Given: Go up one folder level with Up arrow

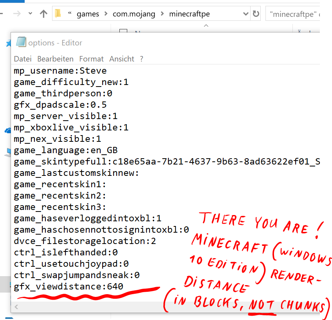Looking at the screenshot, I should tap(43, 14).
